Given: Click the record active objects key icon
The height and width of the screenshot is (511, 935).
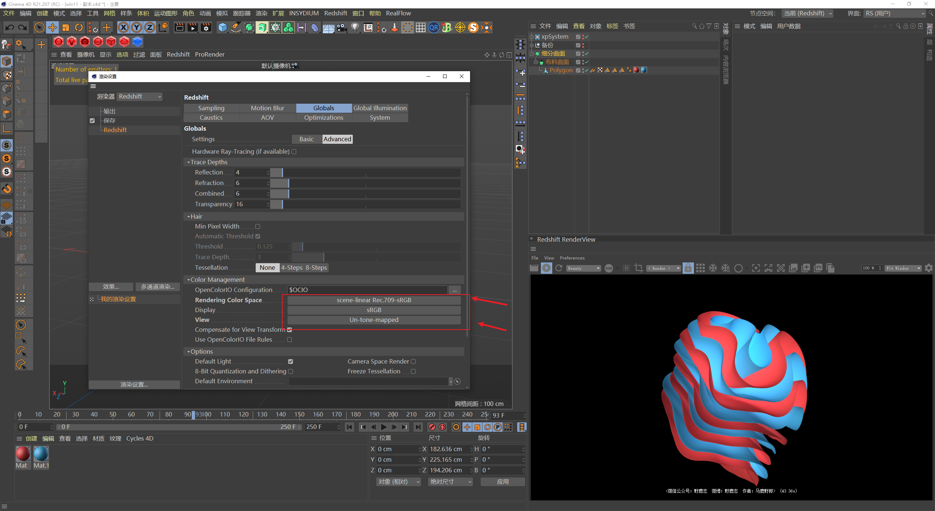Looking at the screenshot, I should (x=432, y=427).
